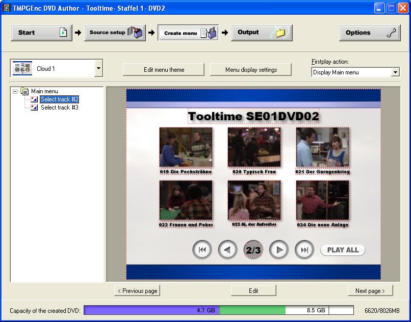Click the previous page arrow icon in preview
The height and width of the screenshot is (322, 411).
pos(227,250)
